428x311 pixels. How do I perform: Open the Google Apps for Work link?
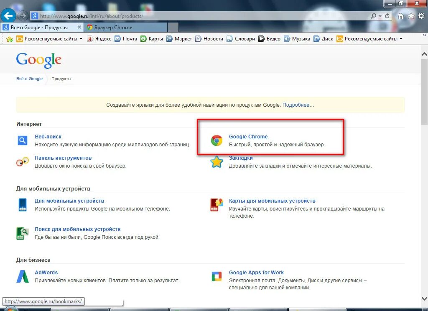(x=256, y=273)
